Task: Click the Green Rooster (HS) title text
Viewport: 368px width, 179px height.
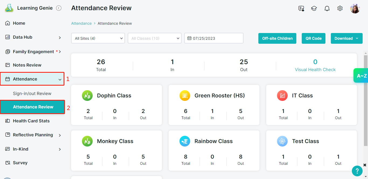Action: (220, 96)
